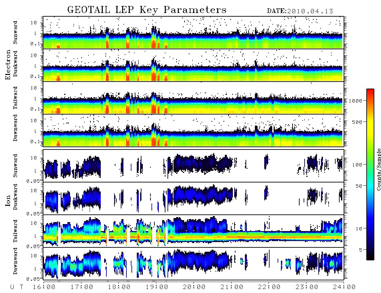Select the 24:00 time tick label
Image resolution: width=381 pixels, height=293 pixels.
coord(344,287)
